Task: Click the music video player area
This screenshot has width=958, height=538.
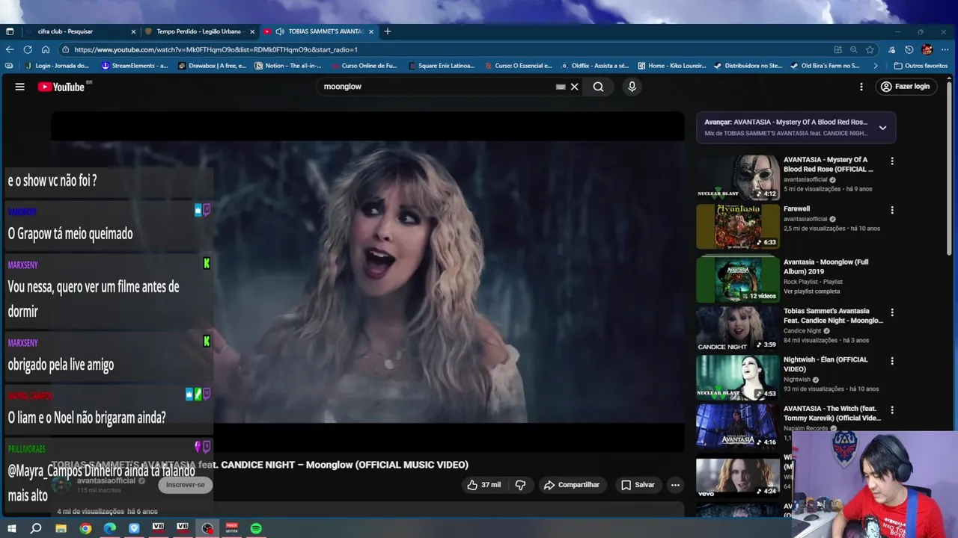Action: pos(367,282)
